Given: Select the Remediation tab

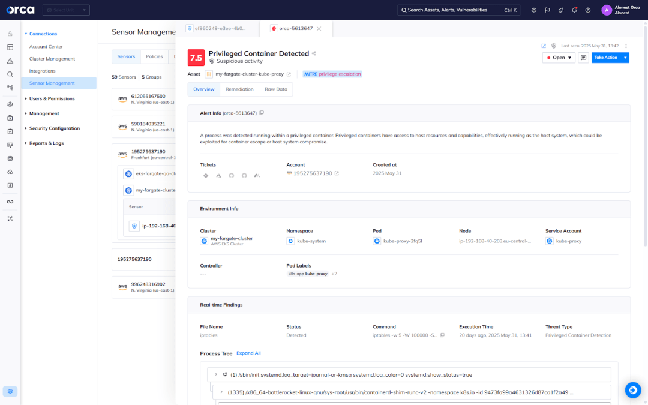Looking at the screenshot, I should pos(239,89).
